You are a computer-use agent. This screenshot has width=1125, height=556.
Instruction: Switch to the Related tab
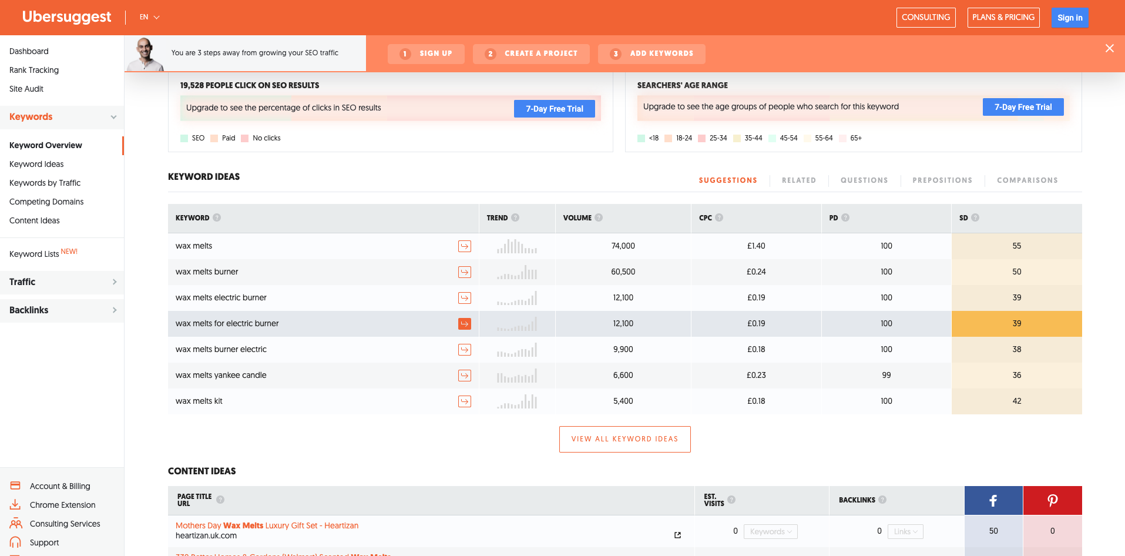click(x=799, y=180)
